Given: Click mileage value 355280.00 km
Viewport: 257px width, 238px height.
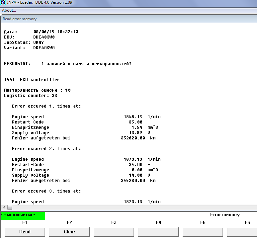Looking at the screenshot, I should coord(138,180).
